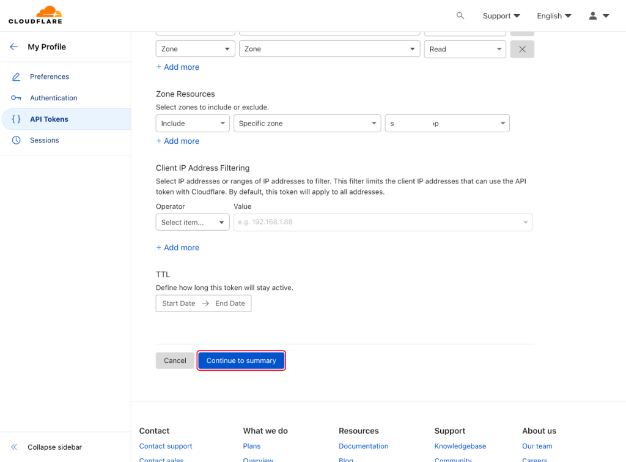This screenshot has height=462, width=626.
Task: Click the Authentication key icon
Action: pos(17,98)
